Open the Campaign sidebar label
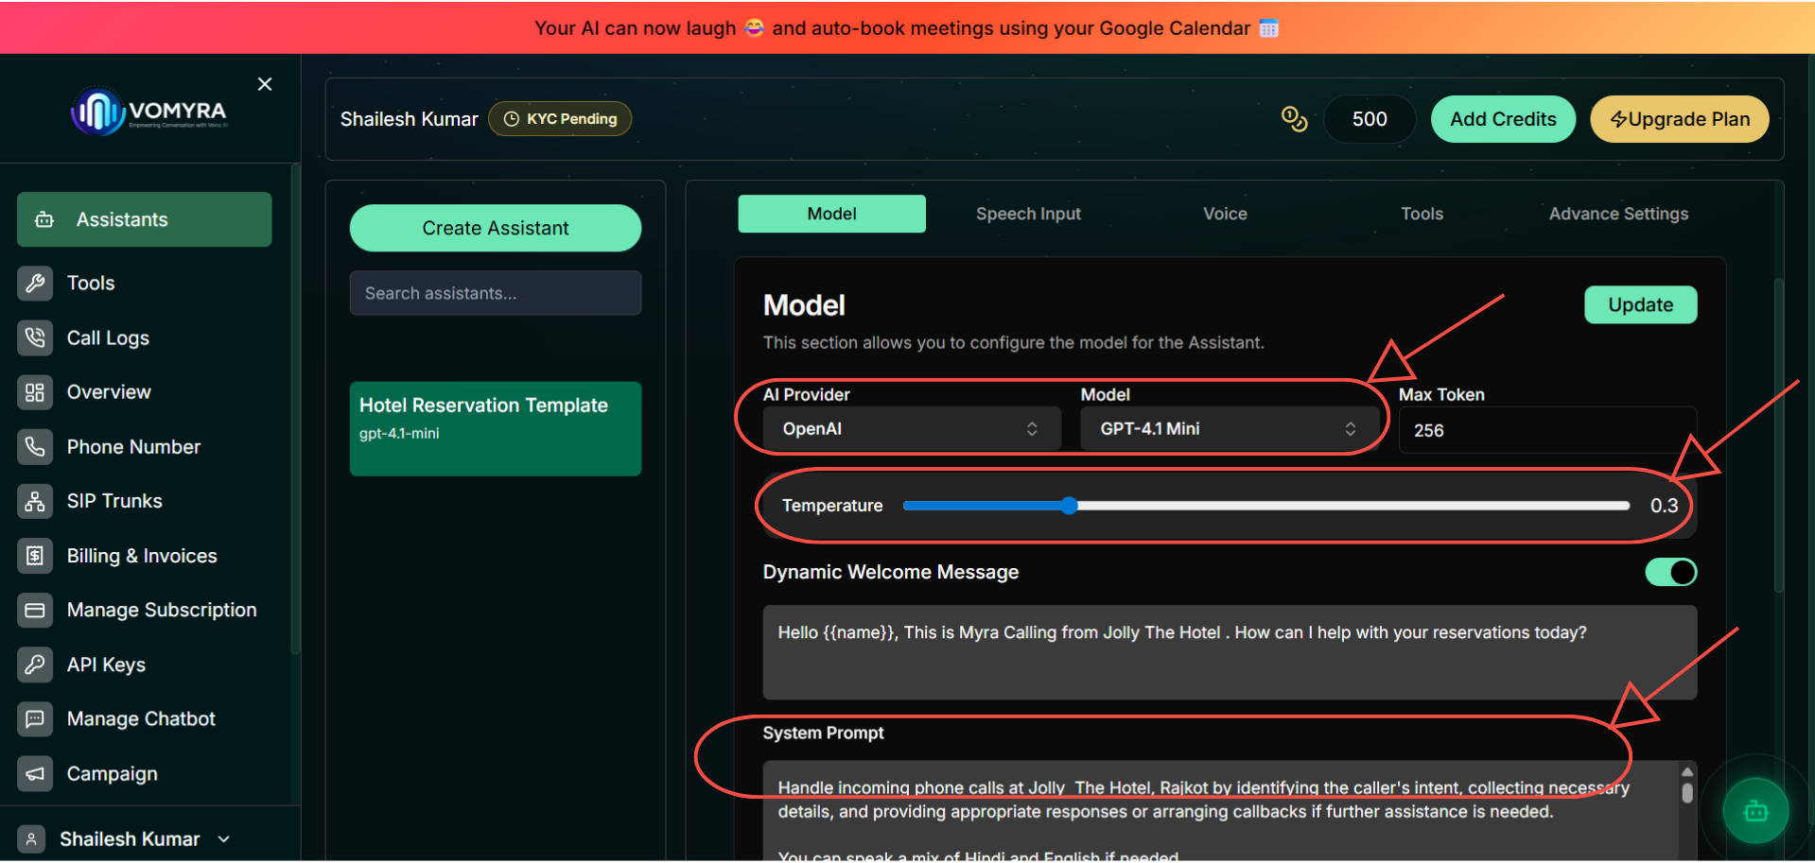The image size is (1815, 863). point(112,773)
